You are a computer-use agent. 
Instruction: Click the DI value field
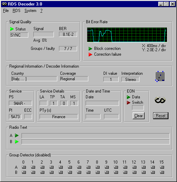coord(111,80)
